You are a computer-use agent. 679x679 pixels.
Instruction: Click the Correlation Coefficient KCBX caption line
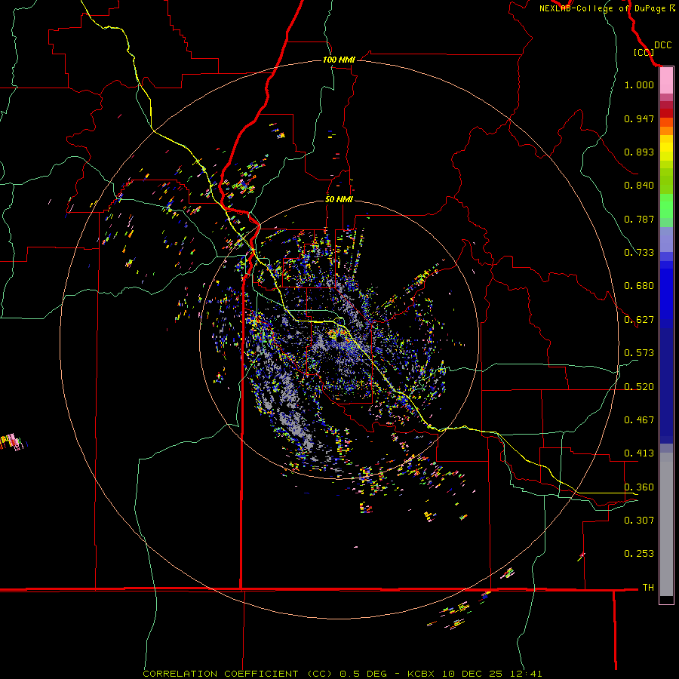342,674
